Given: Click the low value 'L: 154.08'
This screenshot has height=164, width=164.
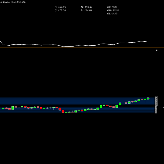Looking at the screenshot, I should tap(86, 10).
